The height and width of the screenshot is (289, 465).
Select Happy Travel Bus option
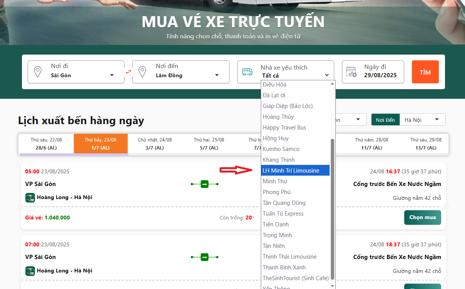click(295, 128)
